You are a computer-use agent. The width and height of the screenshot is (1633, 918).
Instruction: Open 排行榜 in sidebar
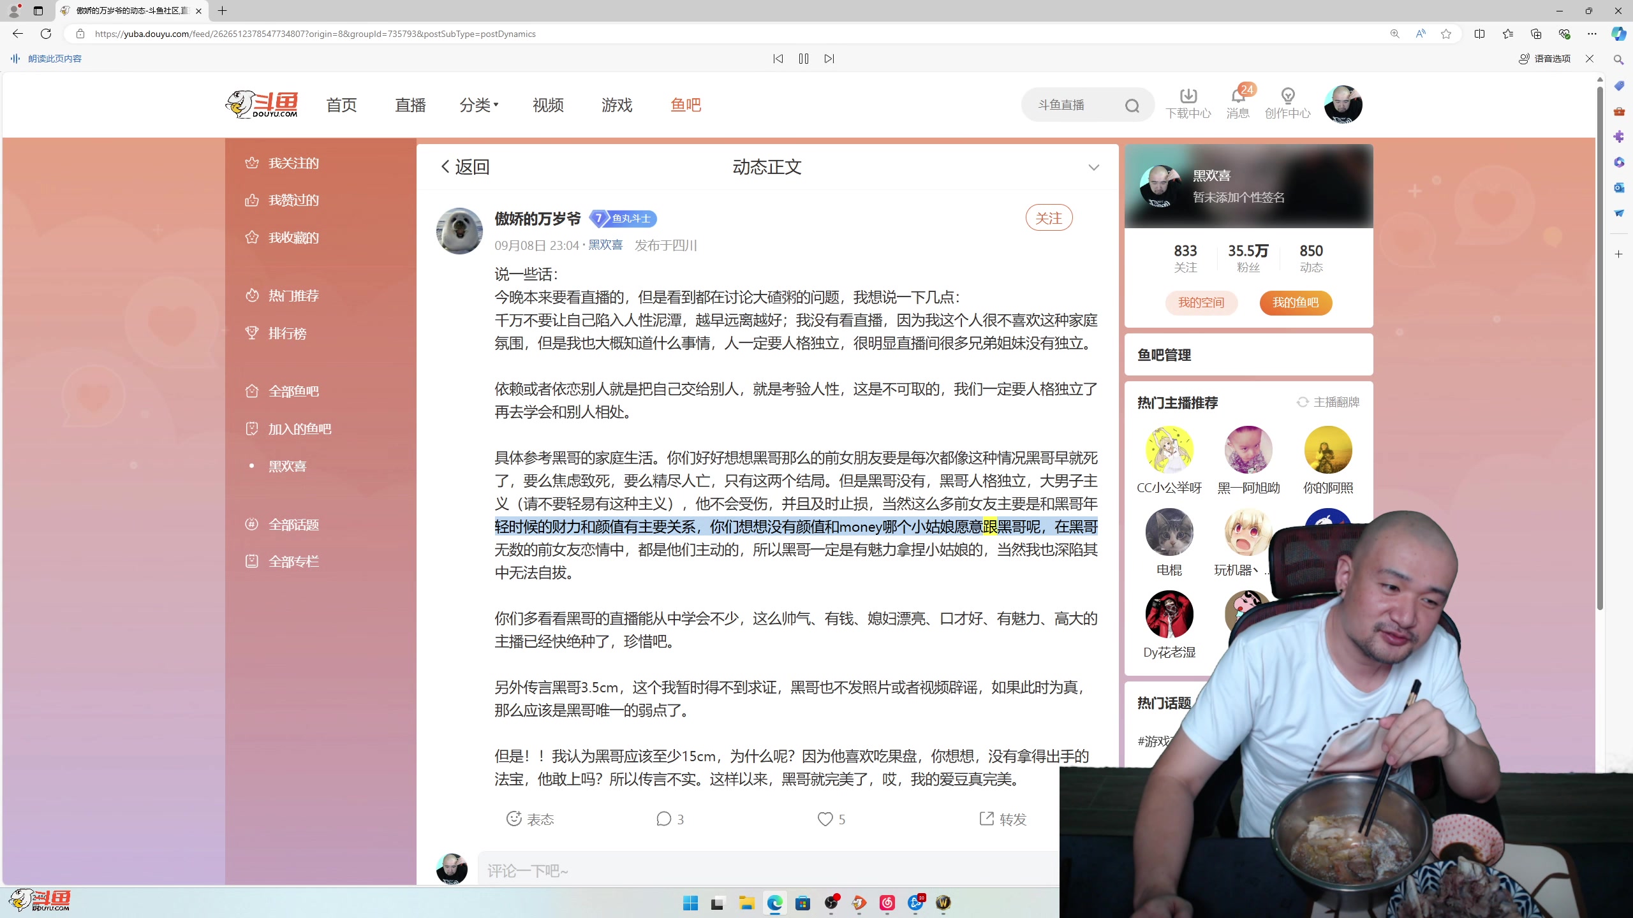click(x=276, y=333)
